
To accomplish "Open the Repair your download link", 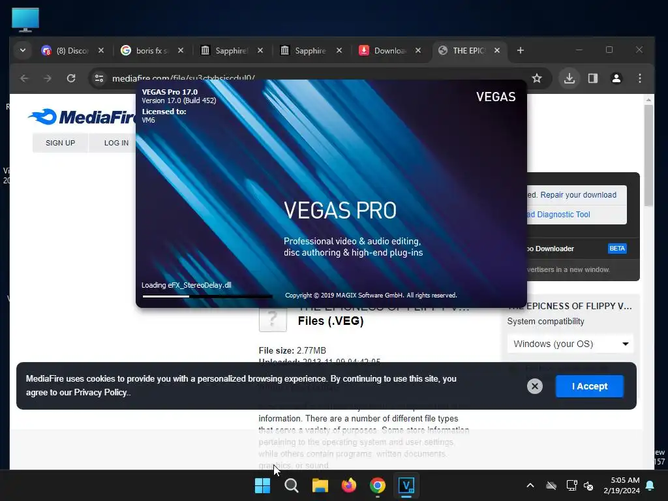I will coord(578,194).
